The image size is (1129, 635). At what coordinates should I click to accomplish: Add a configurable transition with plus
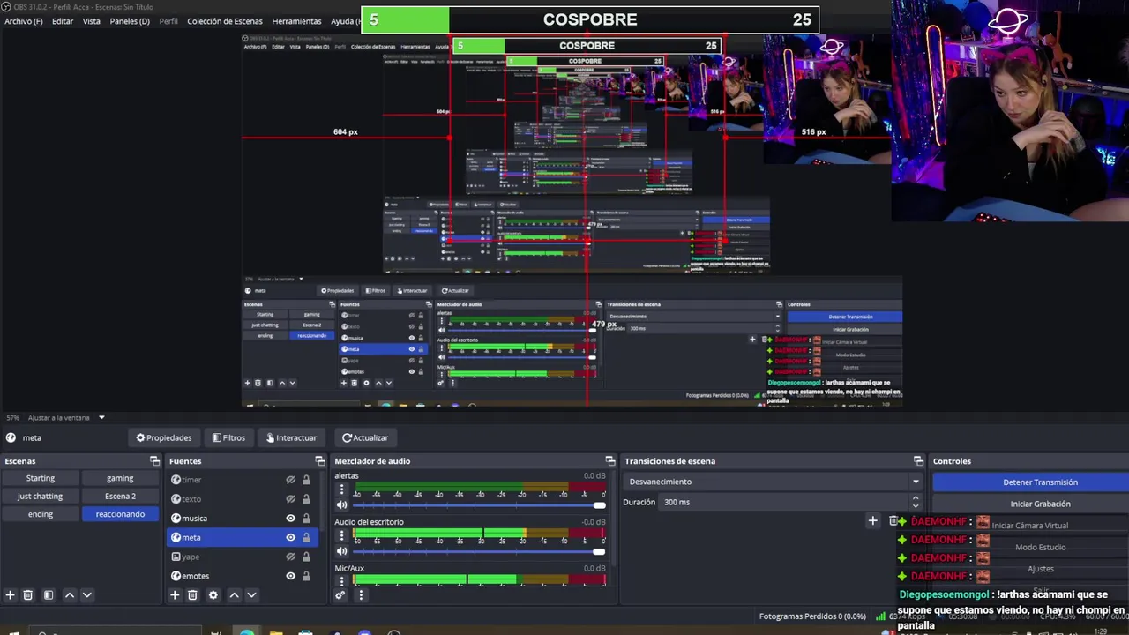tap(872, 521)
